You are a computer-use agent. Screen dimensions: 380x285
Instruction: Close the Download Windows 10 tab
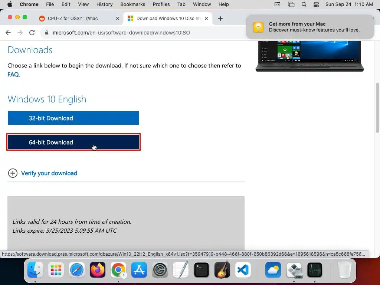tap(206, 19)
